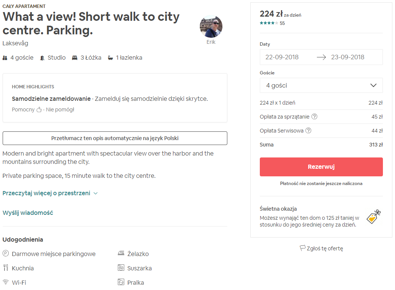Select the Wi-Fi amenity icon

coord(5,282)
